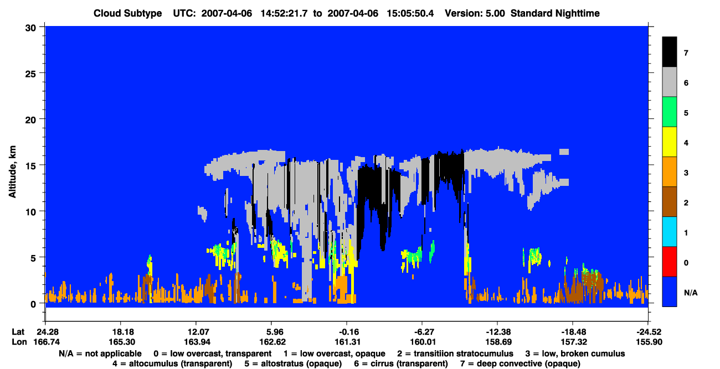Click latitude value 12.07

(x=196, y=331)
